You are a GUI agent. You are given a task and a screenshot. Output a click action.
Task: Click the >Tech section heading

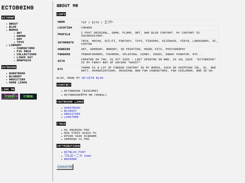pyautogui.click(x=61, y=124)
